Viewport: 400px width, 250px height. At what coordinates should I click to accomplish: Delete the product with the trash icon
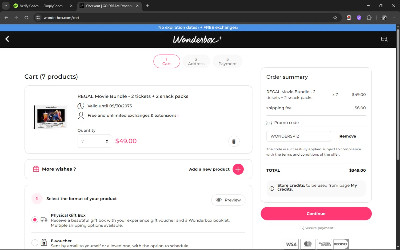click(x=234, y=141)
